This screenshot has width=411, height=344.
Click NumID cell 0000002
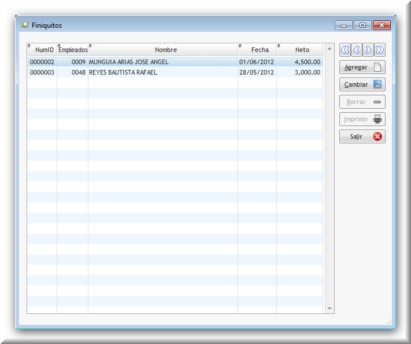click(x=42, y=62)
